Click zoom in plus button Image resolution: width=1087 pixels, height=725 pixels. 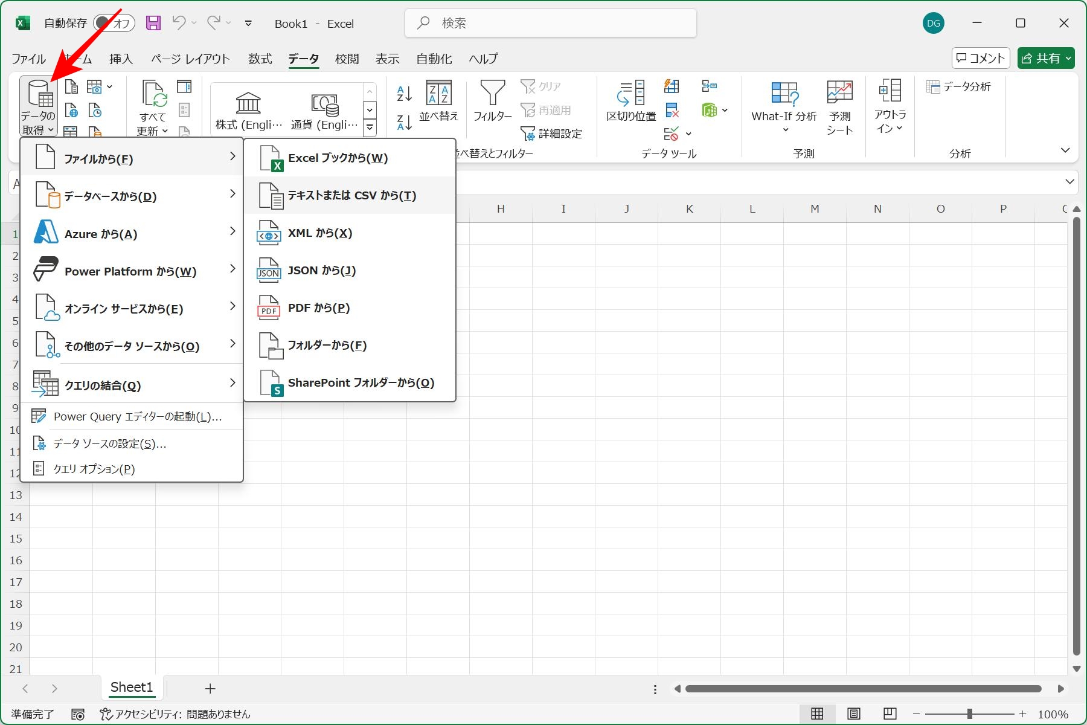point(1022,714)
